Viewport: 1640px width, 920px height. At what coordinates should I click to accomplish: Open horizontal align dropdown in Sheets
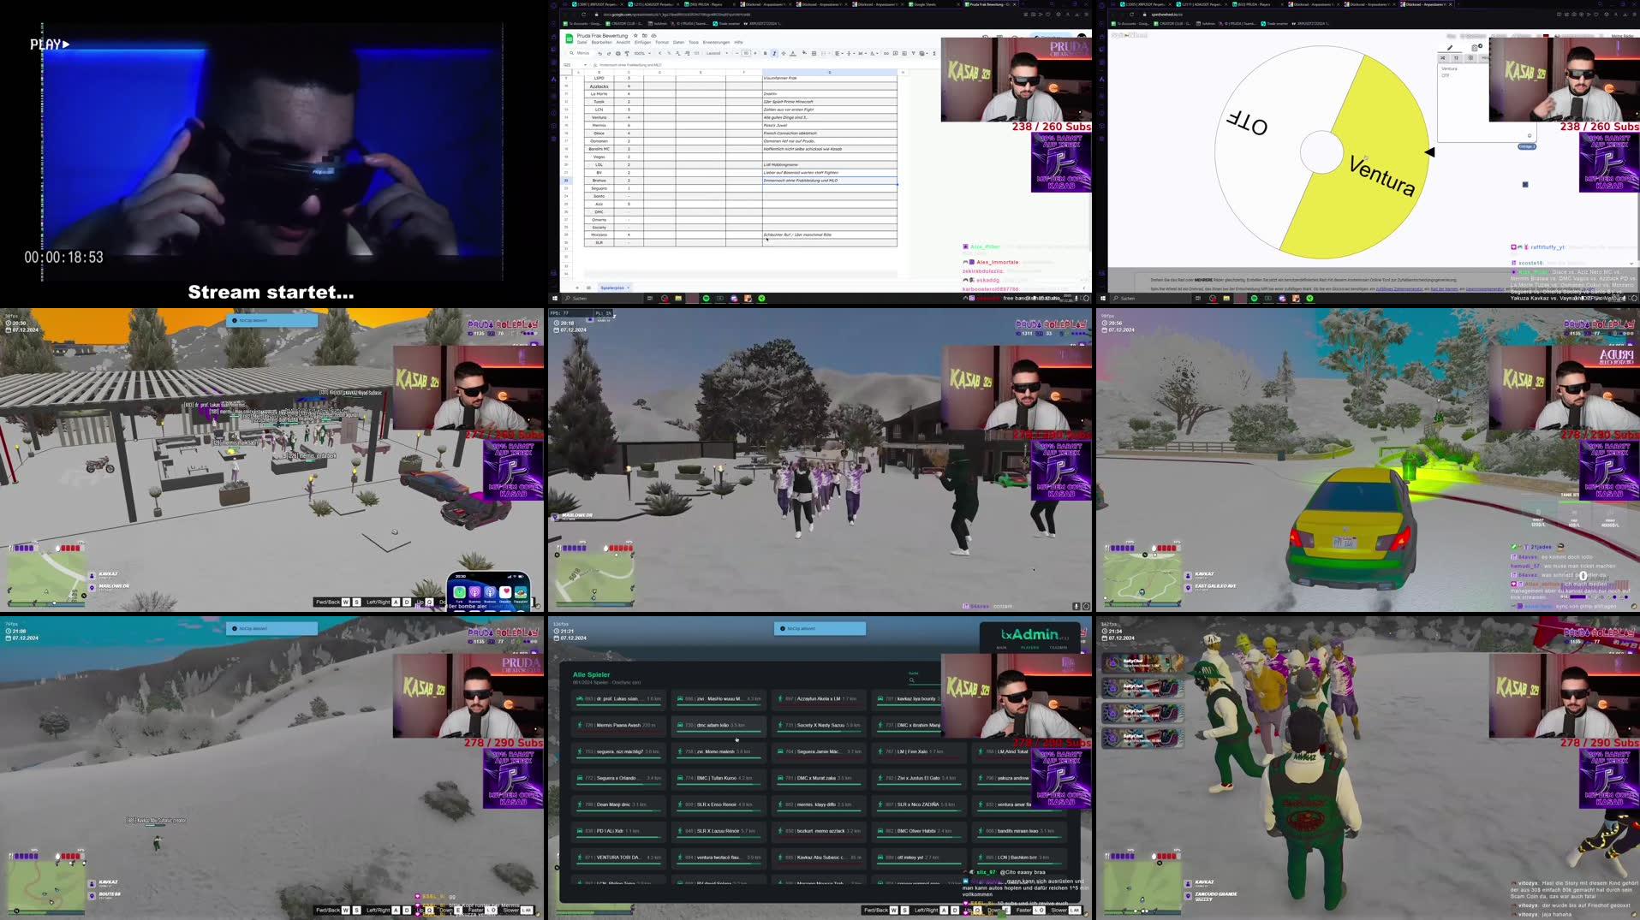(x=839, y=53)
